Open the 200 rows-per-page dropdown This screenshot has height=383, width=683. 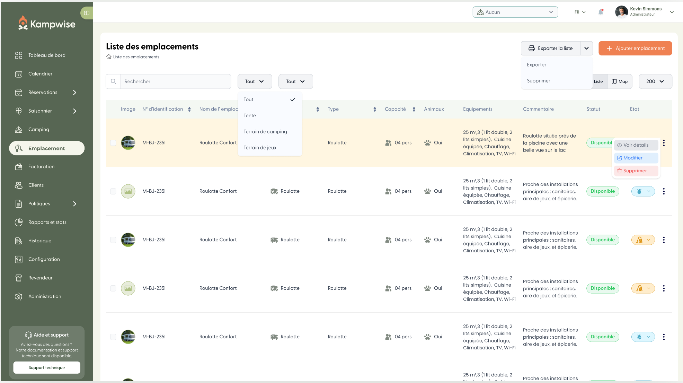(655, 81)
